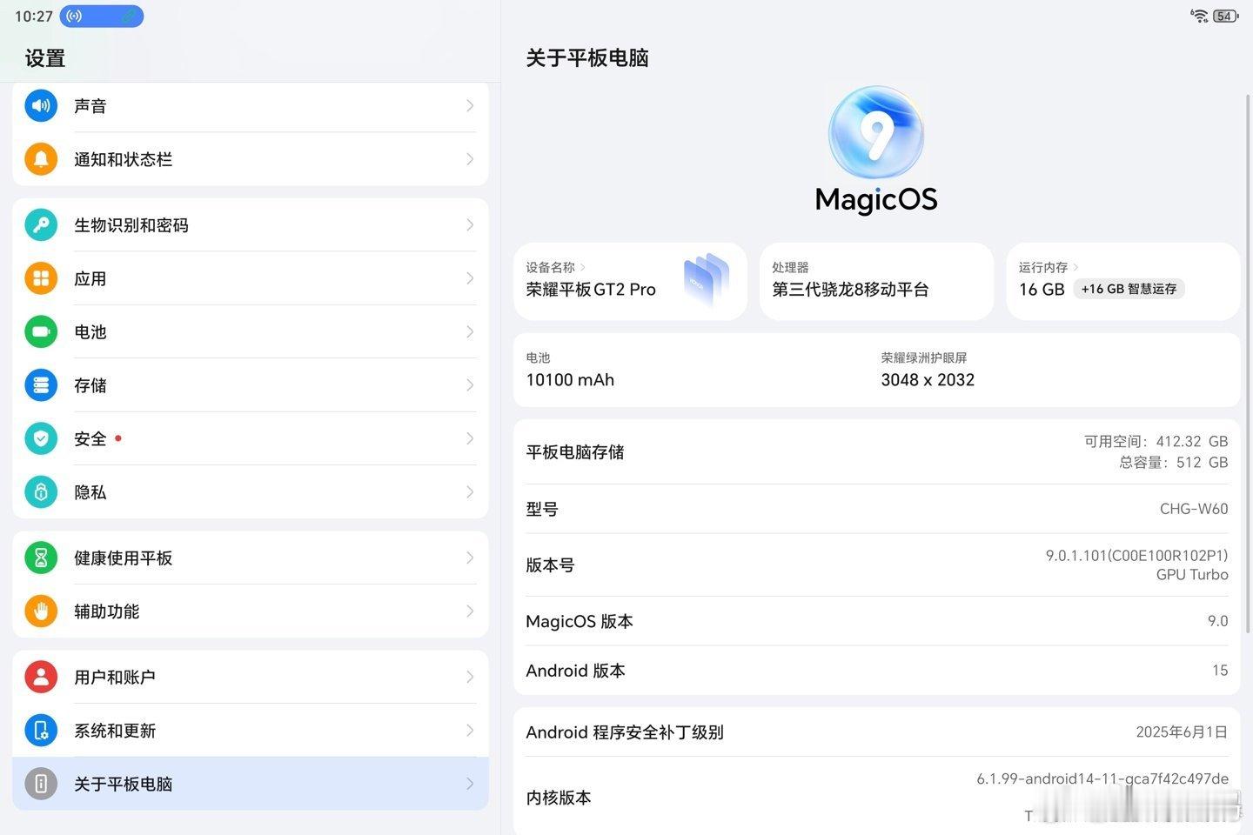Tap the red dot next to 安全

click(118, 438)
